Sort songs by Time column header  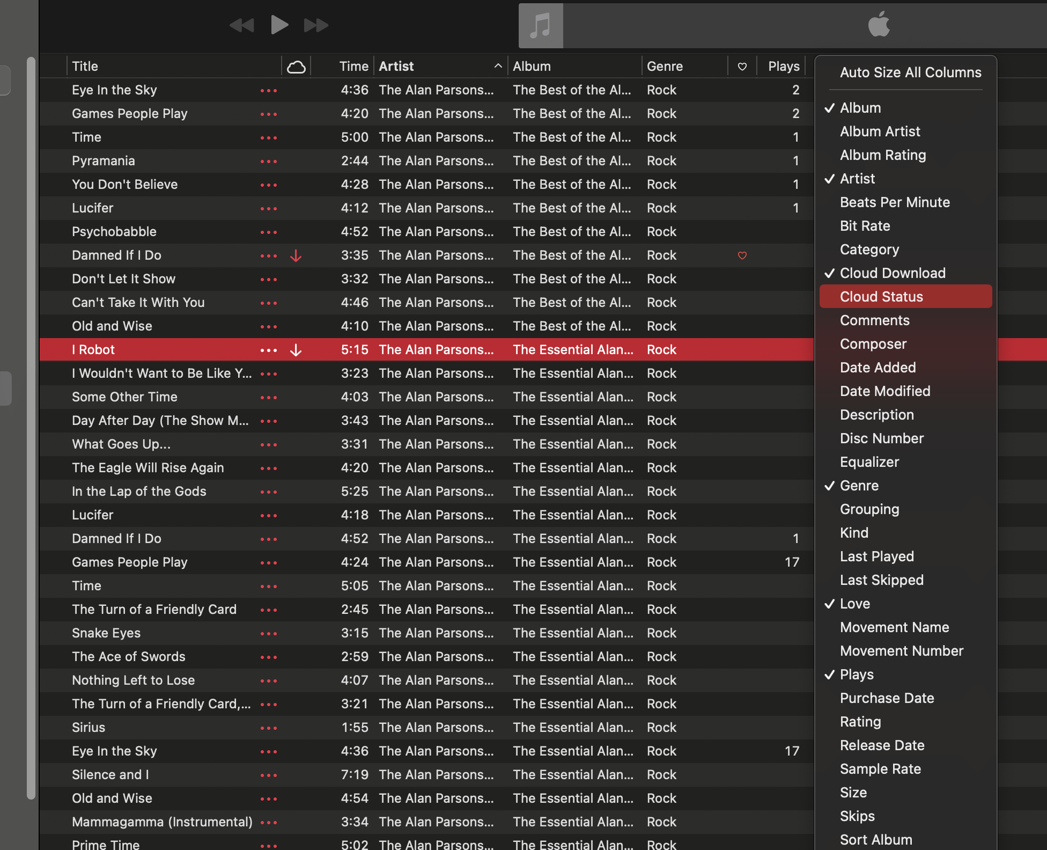click(x=353, y=67)
